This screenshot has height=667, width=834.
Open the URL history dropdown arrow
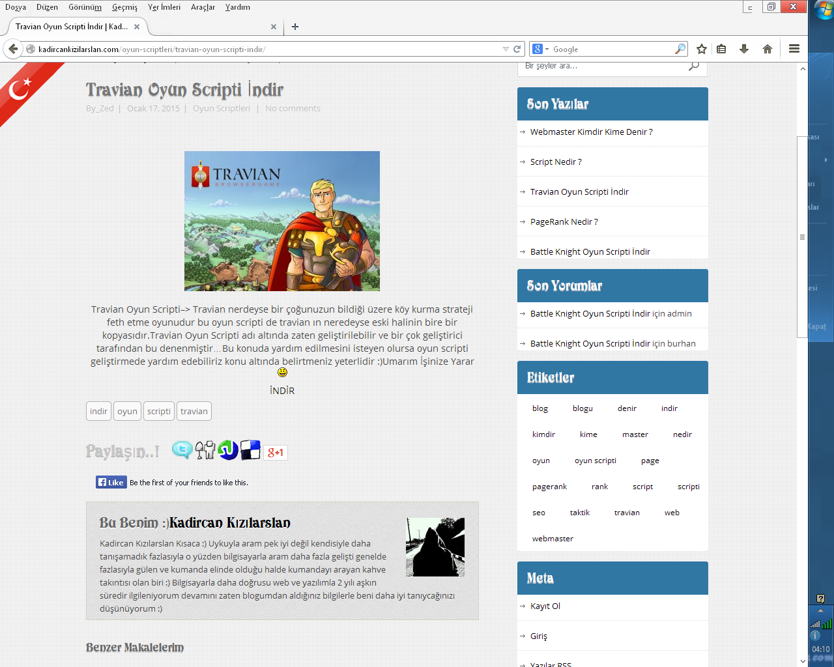[x=506, y=49]
